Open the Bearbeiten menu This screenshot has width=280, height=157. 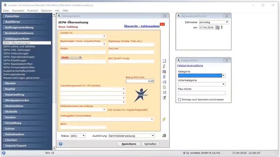click(x=18, y=10)
